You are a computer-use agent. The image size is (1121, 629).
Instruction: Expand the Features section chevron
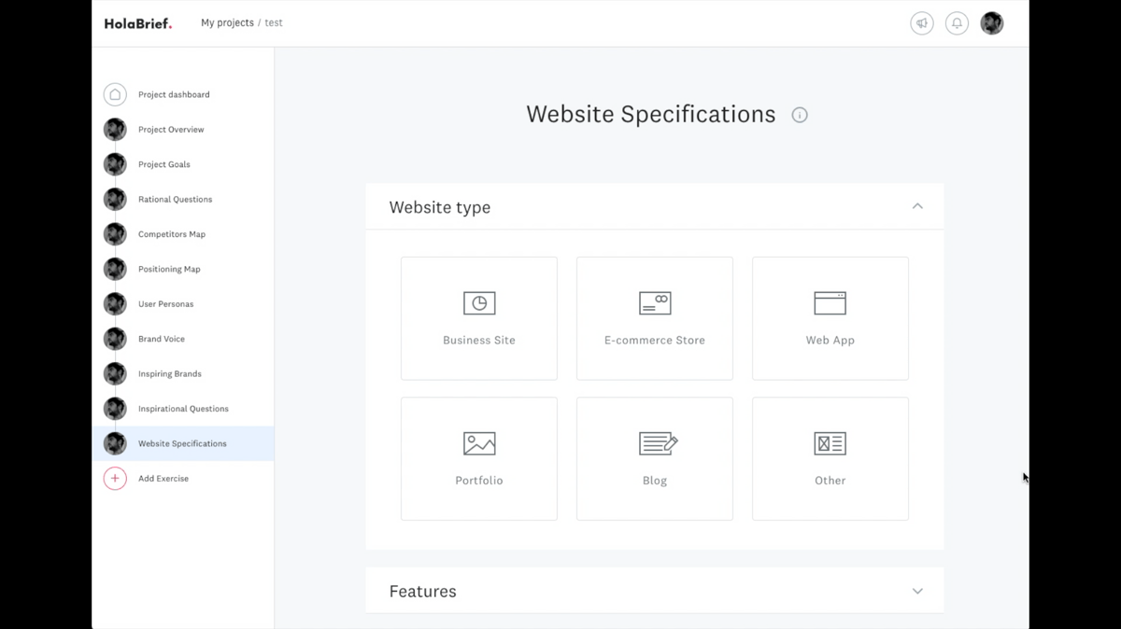click(917, 591)
